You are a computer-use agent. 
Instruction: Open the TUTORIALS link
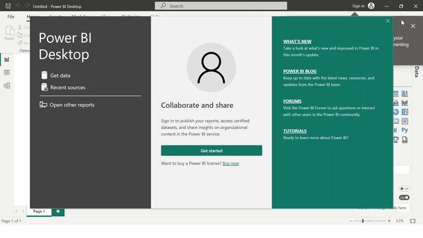(x=295, y=131)
